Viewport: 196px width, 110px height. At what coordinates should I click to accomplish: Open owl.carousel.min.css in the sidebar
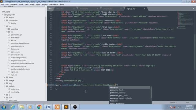click(x=18, y=66)
